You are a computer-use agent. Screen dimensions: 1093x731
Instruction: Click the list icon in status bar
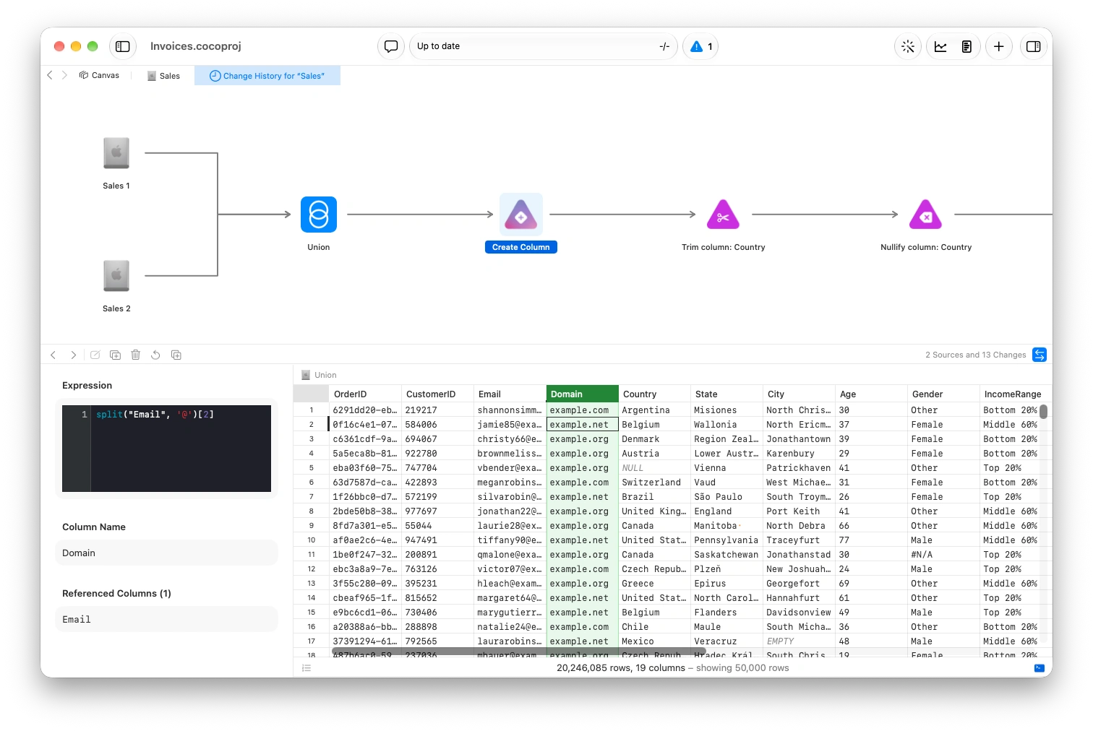pos(307,668)
